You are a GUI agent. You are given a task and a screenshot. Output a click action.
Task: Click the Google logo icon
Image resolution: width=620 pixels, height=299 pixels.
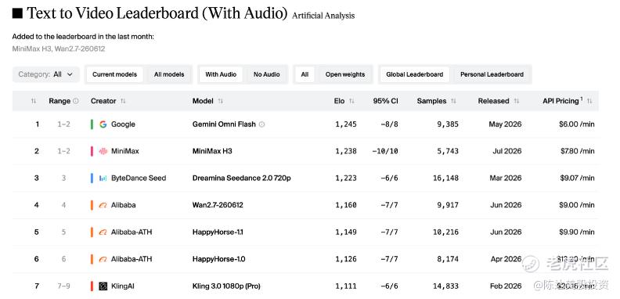(103, 124)
